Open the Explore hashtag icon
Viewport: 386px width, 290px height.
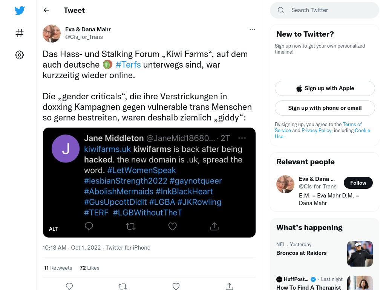tap(20, 33)
